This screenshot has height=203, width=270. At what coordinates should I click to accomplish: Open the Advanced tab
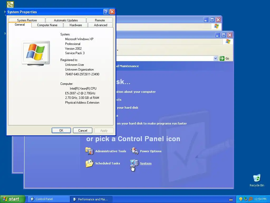click(100, 25)
